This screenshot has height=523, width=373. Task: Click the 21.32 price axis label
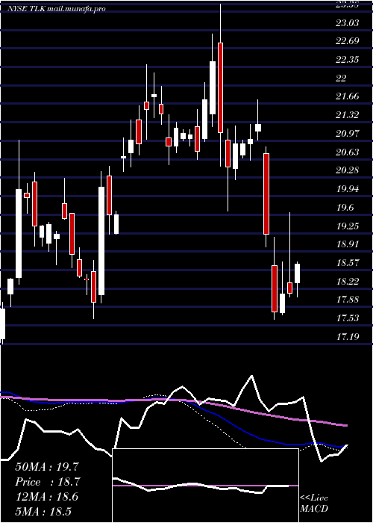(x=348, y=115)
